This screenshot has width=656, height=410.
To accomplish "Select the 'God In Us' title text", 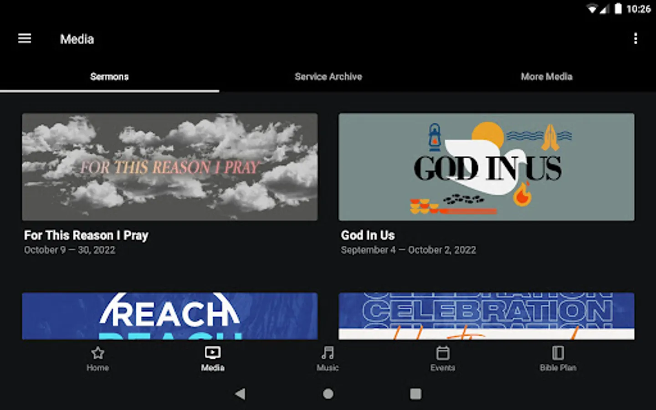I will click(x=368, y=235).
